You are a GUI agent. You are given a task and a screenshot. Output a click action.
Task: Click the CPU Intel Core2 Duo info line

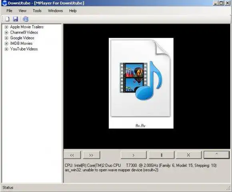click(x=140, y=165)
